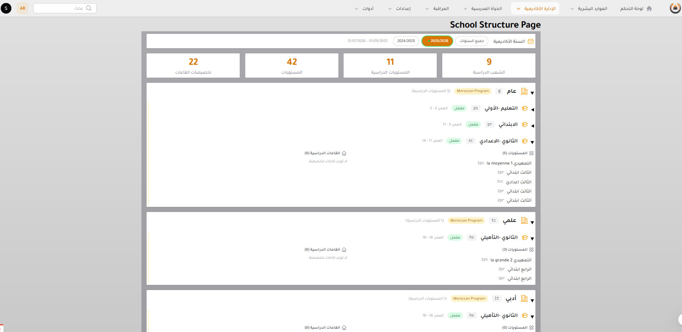Screen dimensions: 682x332
Task: Click the search magnifier icon
Action: pyautogui.click(x=89, y=8)
